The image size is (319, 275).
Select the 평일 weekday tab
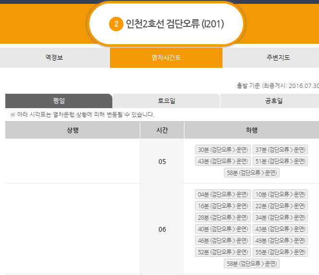59,101
